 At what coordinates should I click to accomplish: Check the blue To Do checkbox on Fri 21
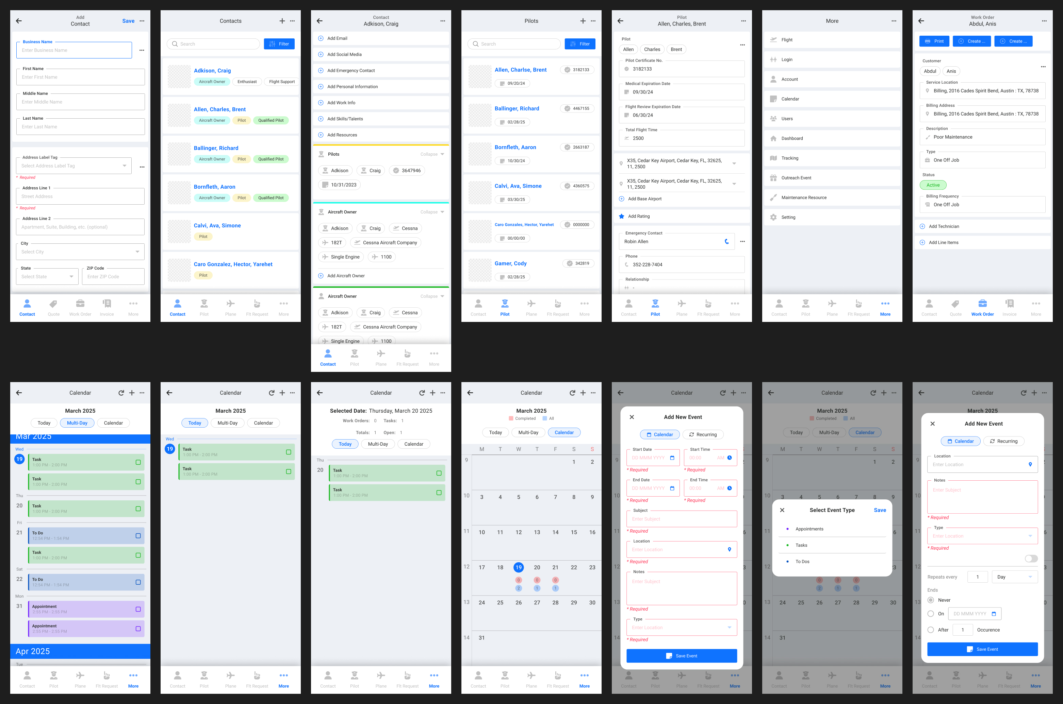(x=138, y=536)
